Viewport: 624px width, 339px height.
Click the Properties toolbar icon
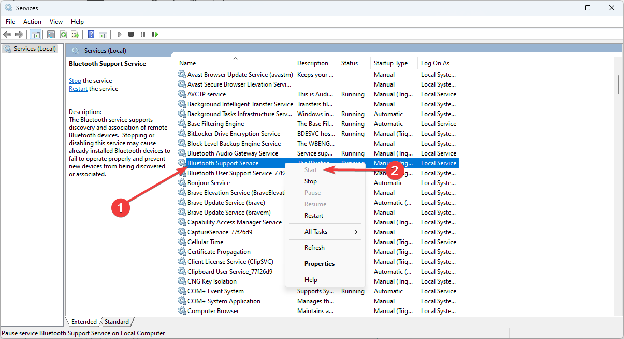[51, 34]
